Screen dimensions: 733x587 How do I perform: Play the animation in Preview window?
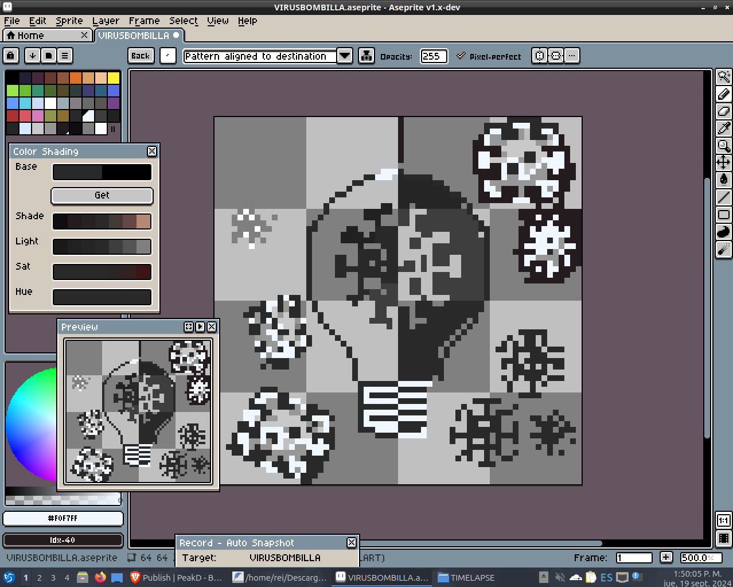(x=200, y=326)
